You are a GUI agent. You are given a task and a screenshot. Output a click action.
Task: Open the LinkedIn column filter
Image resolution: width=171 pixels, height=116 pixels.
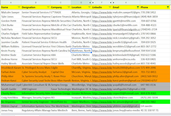[x=110, y=7]
